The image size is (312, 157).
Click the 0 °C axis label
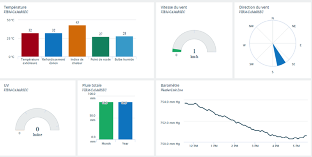(12, 57)
